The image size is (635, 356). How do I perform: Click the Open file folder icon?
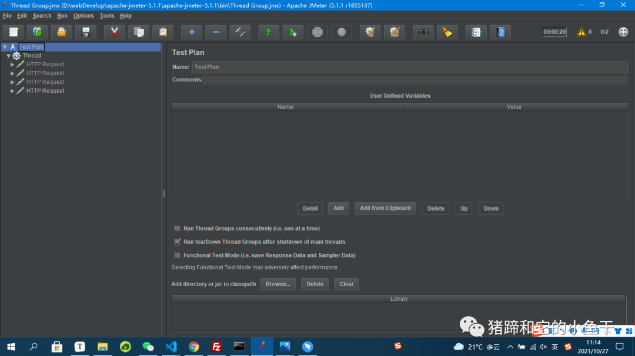pyautogui.click(x=62, y=32)
